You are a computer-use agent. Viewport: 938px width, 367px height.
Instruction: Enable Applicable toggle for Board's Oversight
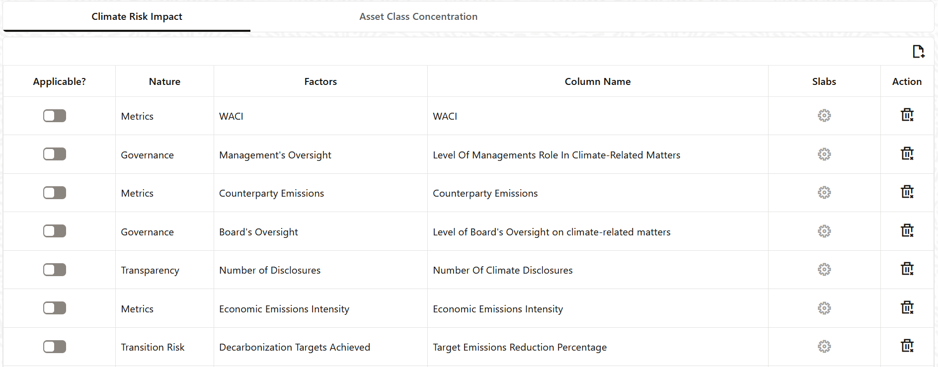54,231
